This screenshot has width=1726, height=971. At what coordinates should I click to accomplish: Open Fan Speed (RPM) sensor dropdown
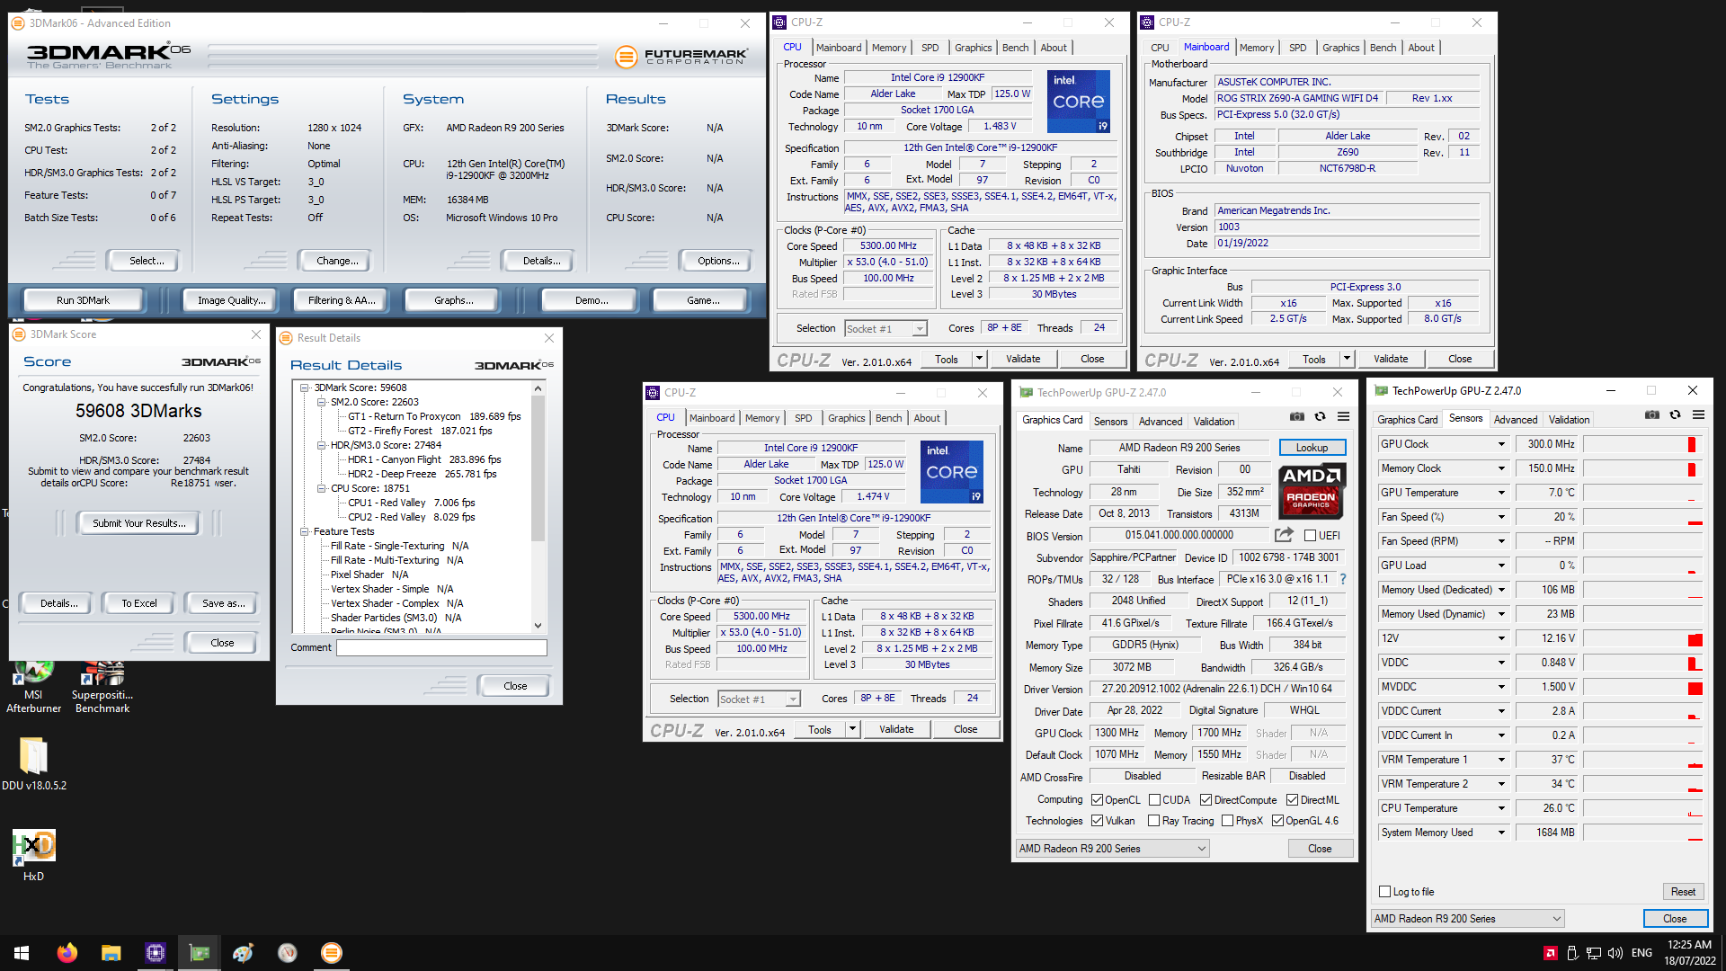point(1501,541)
